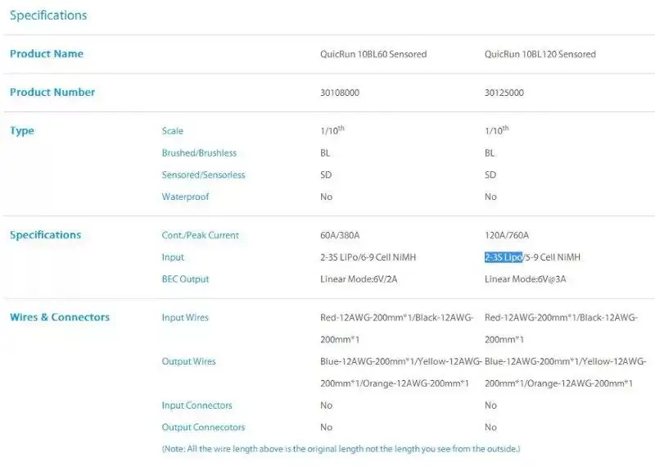655x467 pixels.
Task: Click the BEC Output label
Action: click(185, 279)
